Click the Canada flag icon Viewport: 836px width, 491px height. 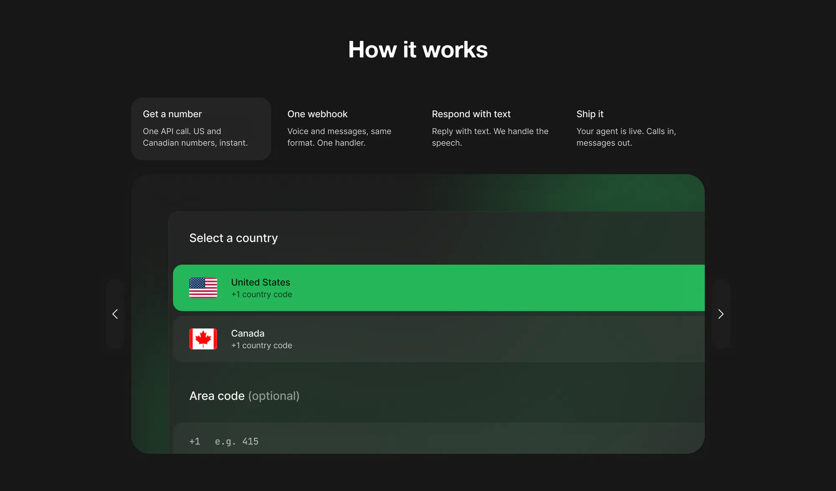(x=203, y=339)
